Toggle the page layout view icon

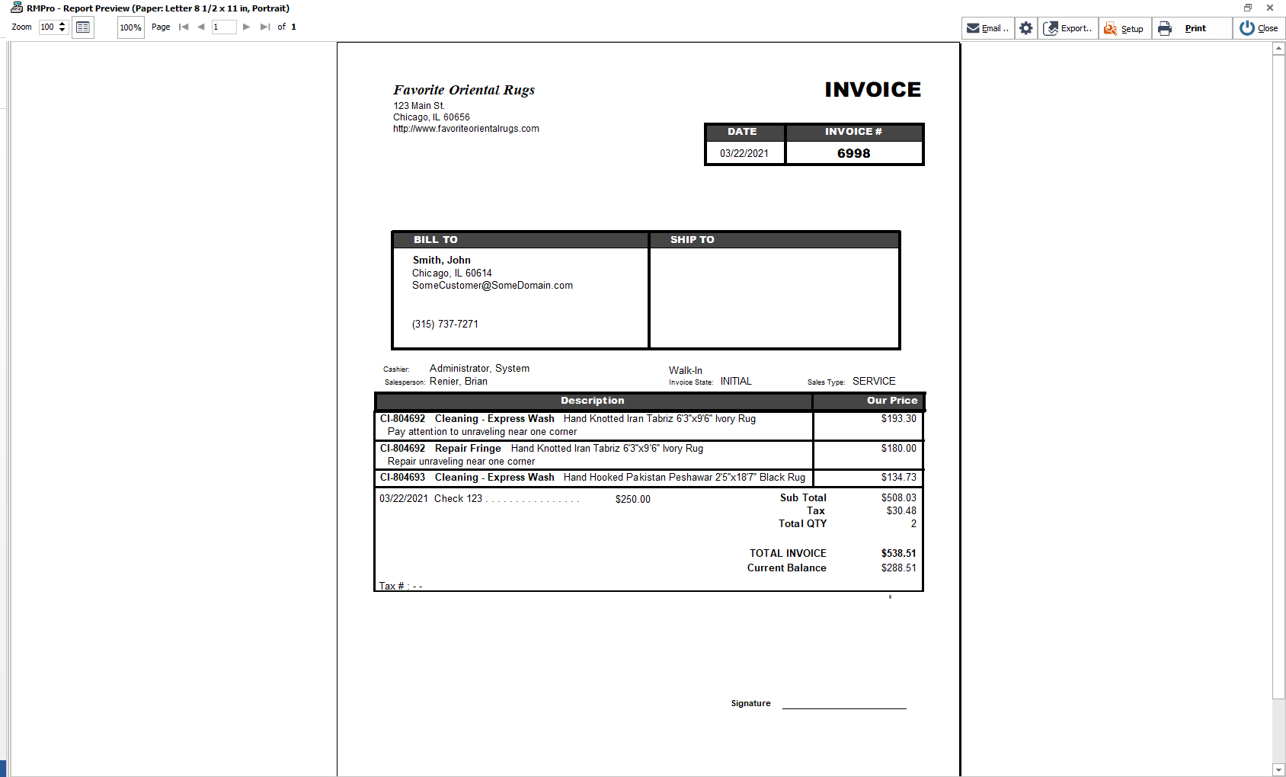coord(83,27)
